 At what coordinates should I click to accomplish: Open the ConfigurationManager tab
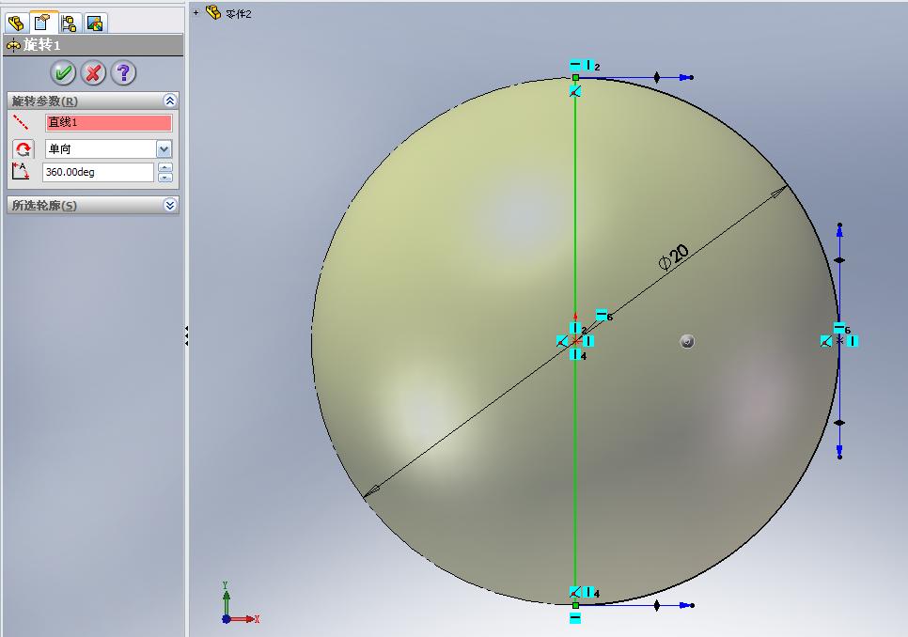point(70,23)
